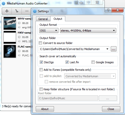Click the clock icon next to 00:20
This screenshot has width=125, height=115.
coord(19,23)
